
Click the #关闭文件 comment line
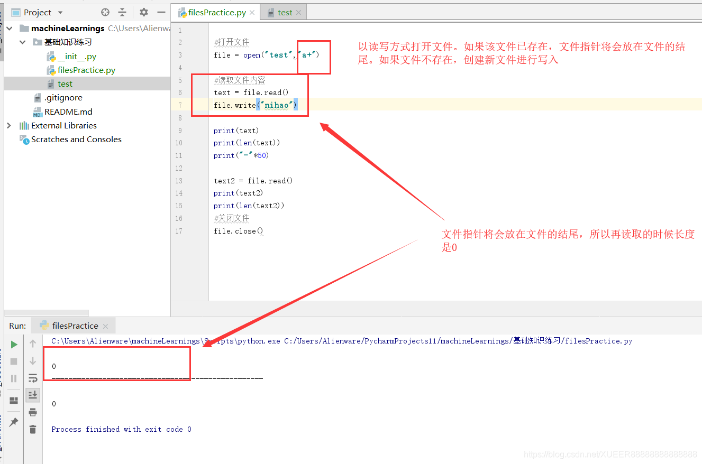click(232, 218)
